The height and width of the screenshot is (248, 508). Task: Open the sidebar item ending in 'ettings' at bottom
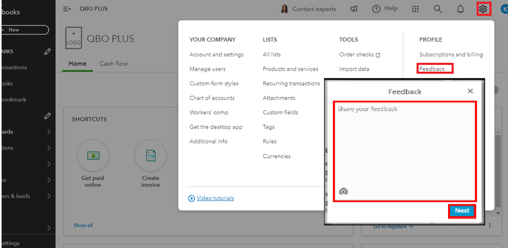point(10,243)
